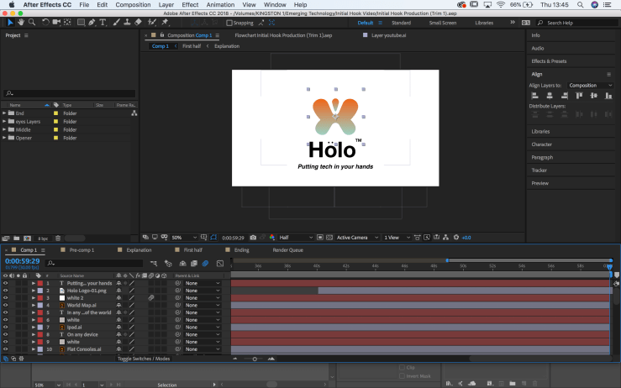Image resolution: width=621 pixels, height=388 pixels.
Task: Expand the Flat Consoles.ai layer properties
Action: point(34,349)
